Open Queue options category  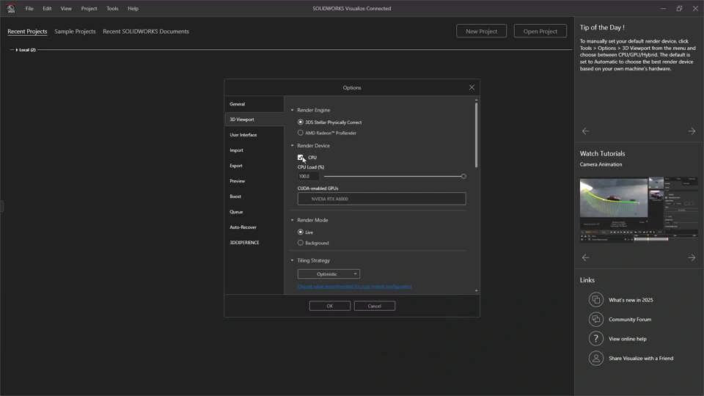[254, 212]
